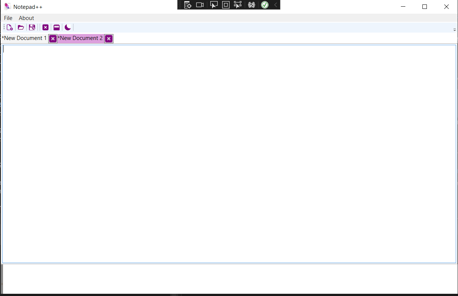Viewport: 458px width, 296px height.
Task: Open an existing file
Action: pos(21,27)
